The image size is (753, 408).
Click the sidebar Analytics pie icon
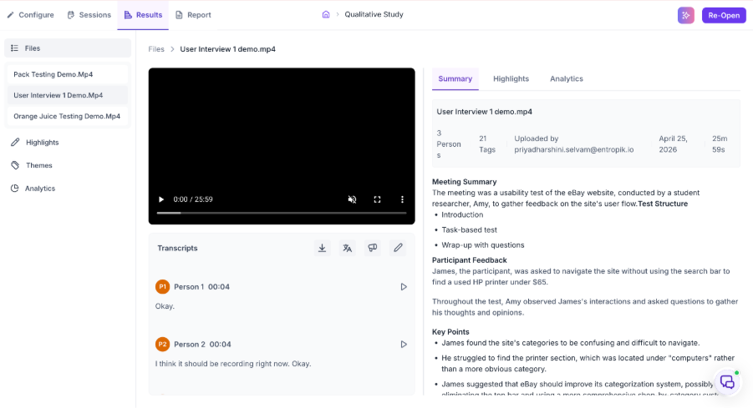click(15, 189)
